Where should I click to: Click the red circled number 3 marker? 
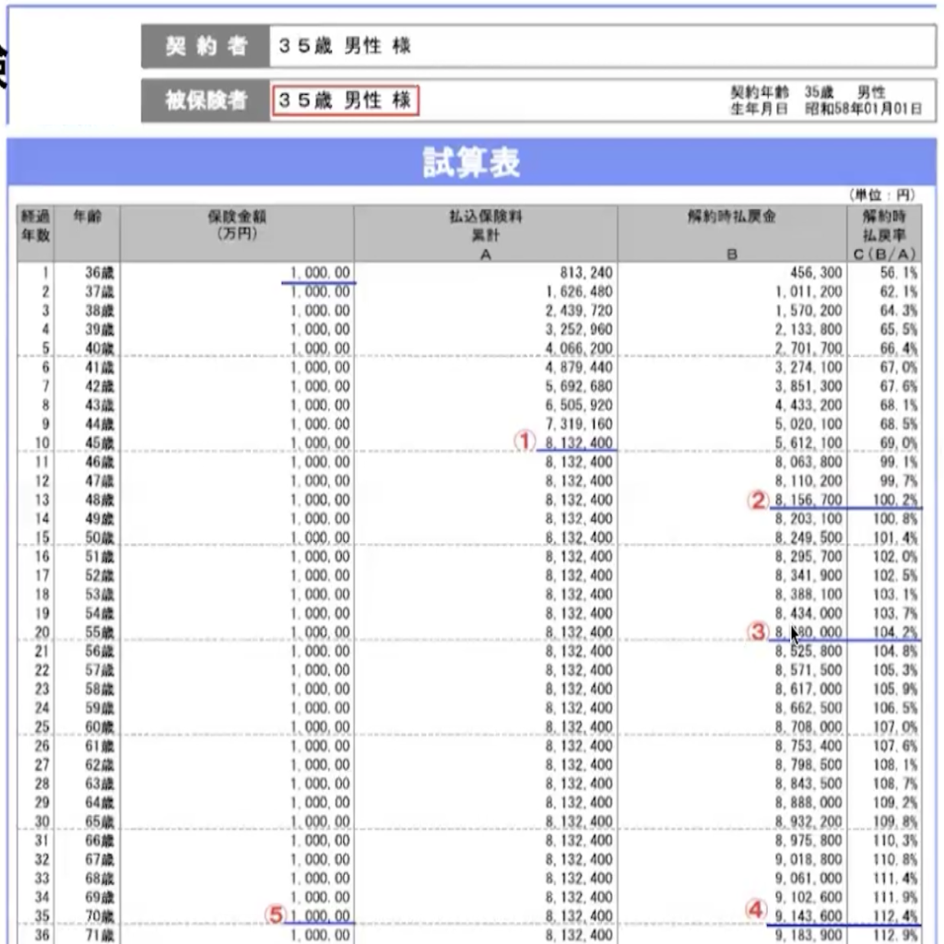click(758, 631)
